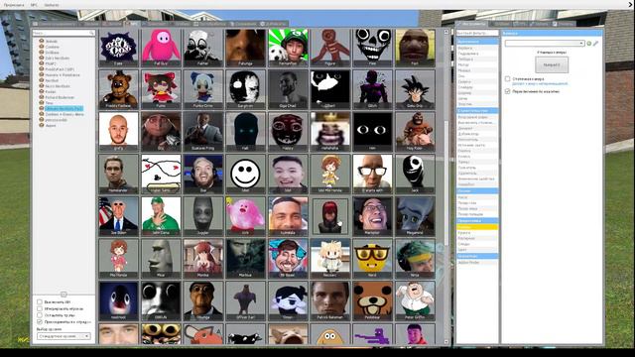635x357 pixels.
Task: Spawn the Noot noot penguin nextbot
Action: point(119,300)
